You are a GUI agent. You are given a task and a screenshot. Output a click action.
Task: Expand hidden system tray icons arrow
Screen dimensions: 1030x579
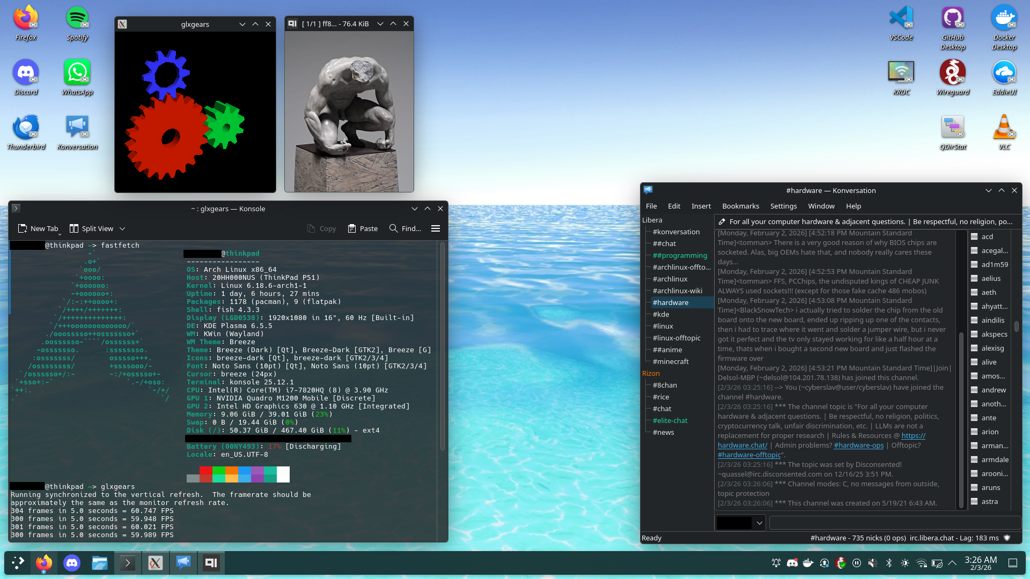coord(952,563)
